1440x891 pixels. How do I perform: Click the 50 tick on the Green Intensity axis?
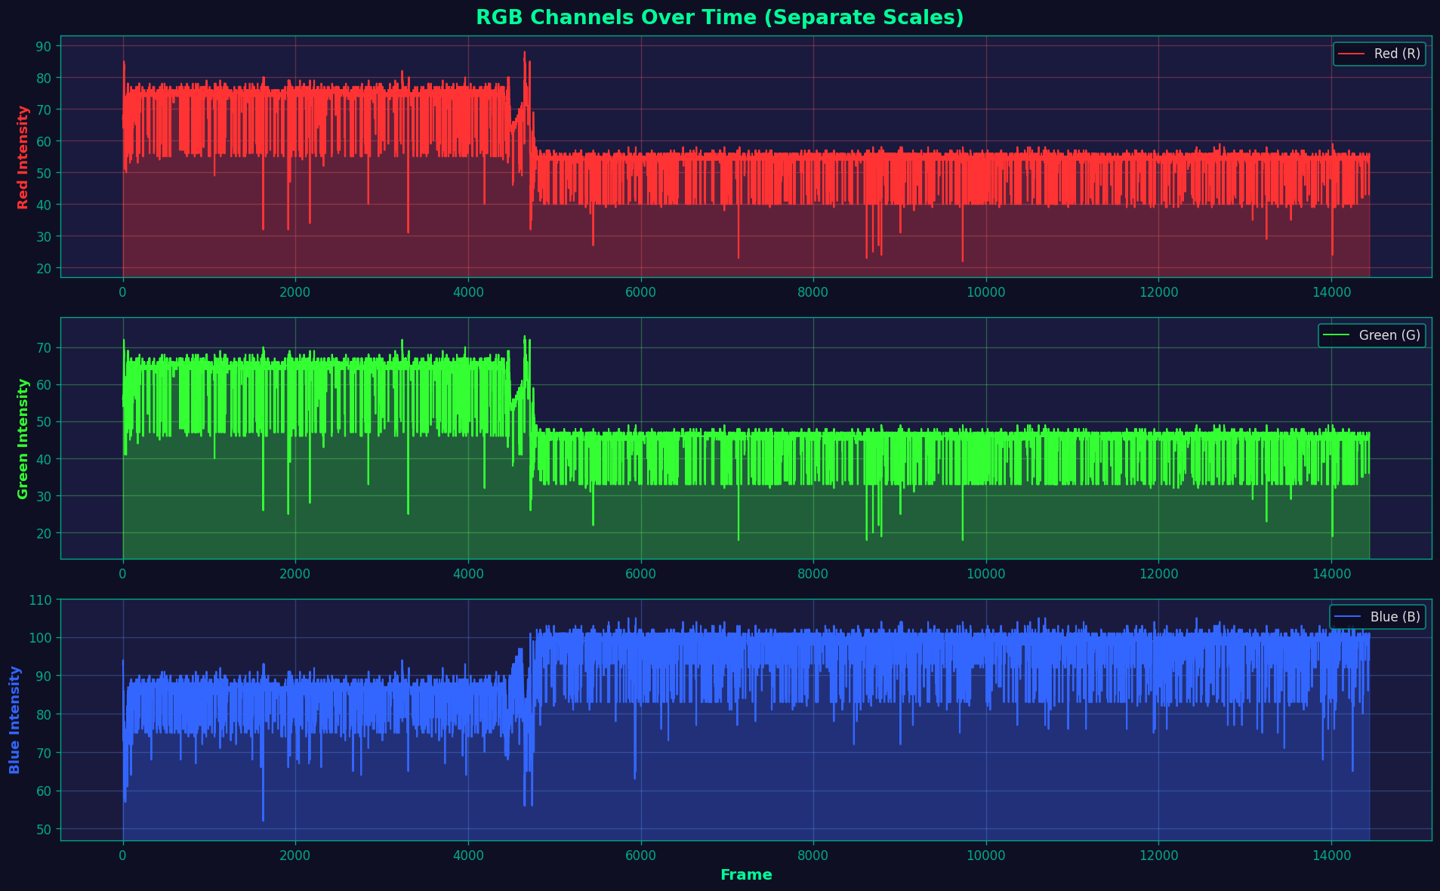44,422
